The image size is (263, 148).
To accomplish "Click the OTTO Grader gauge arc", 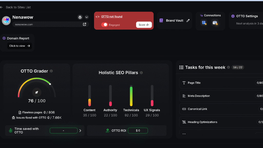I will pyautogui.click(x=37, y=87).
